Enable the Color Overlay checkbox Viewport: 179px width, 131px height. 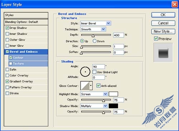(x=7, y=75)
